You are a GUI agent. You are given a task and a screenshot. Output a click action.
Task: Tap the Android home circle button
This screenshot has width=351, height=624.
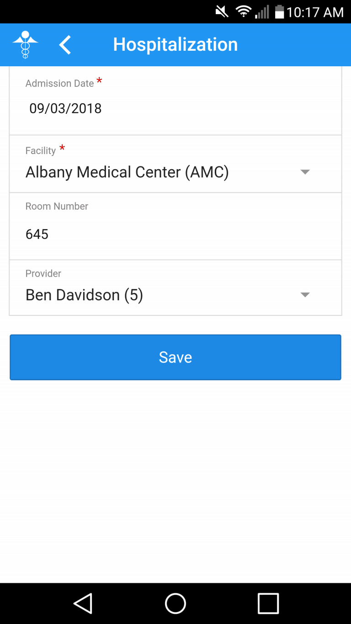click(175, 603)
